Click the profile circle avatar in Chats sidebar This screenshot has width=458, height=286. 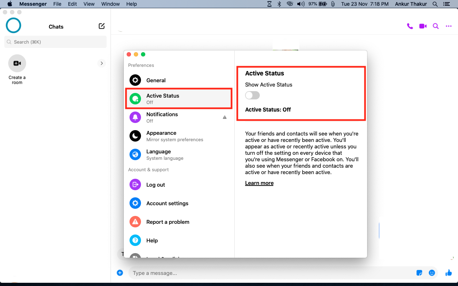[14, 25]
